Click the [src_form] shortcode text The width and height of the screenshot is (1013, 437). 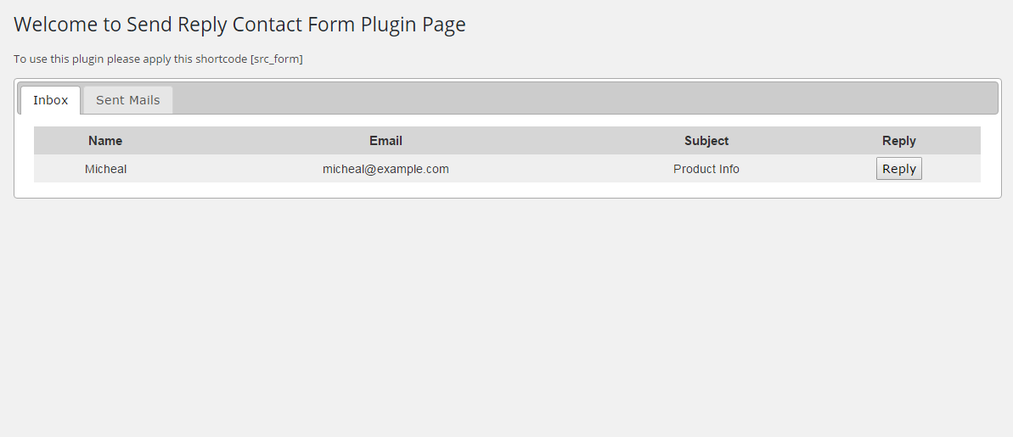point(277,59)
